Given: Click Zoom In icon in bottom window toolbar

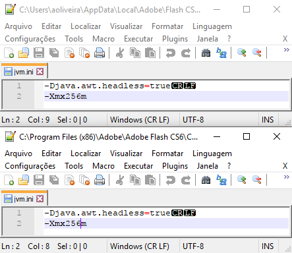Looking at the screenshot, I should point(242,180).
